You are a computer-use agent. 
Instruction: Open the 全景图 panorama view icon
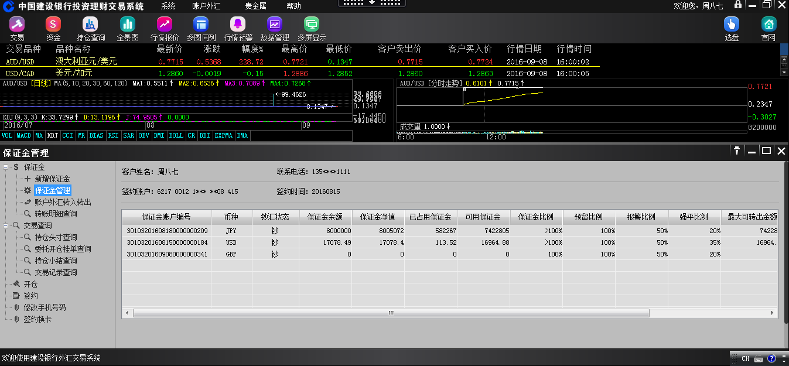[x=128, y=24]
